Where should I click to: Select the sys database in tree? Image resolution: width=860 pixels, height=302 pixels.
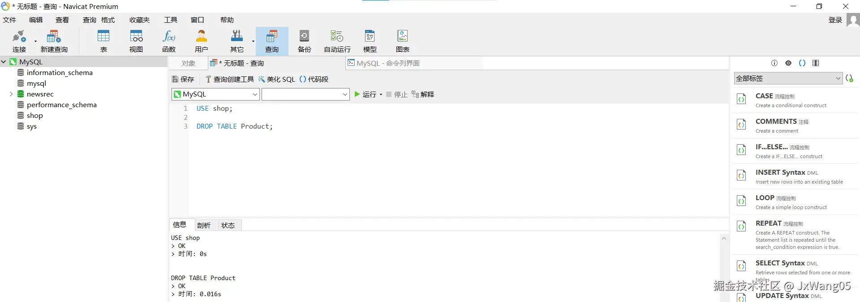coord(27,126)
